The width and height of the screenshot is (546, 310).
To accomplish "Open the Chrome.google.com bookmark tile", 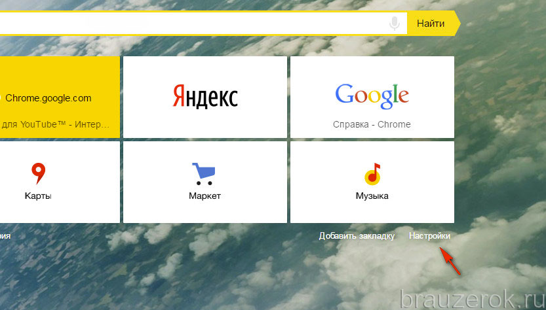I will click(x=60, y=97).
